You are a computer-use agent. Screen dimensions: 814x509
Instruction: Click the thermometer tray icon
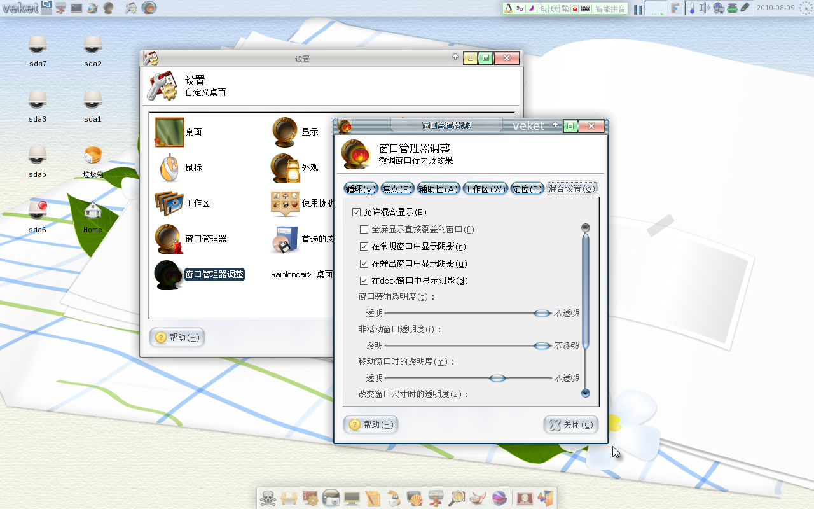click(x=691, y=8)
